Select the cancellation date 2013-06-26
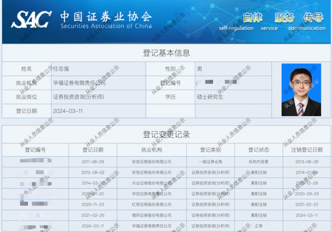The width and height of the screenshot is (332, 232). 307,162
